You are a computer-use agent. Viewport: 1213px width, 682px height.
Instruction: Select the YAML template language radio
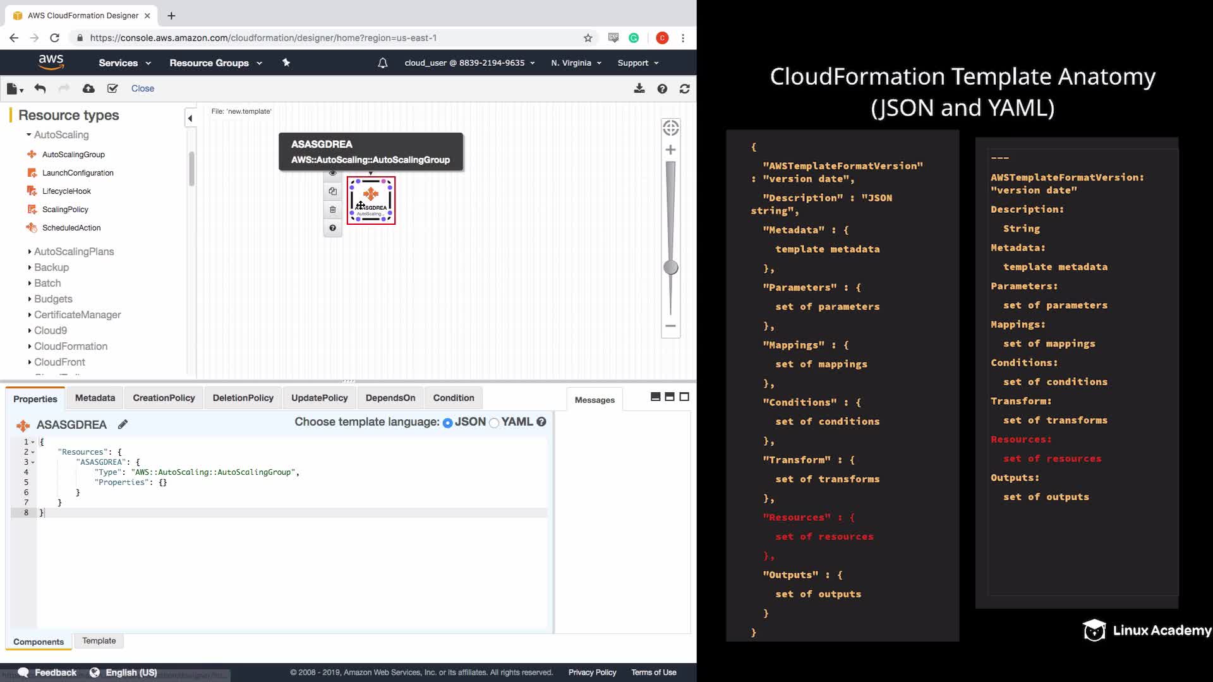pyautogui.click(x=494, y=423)
